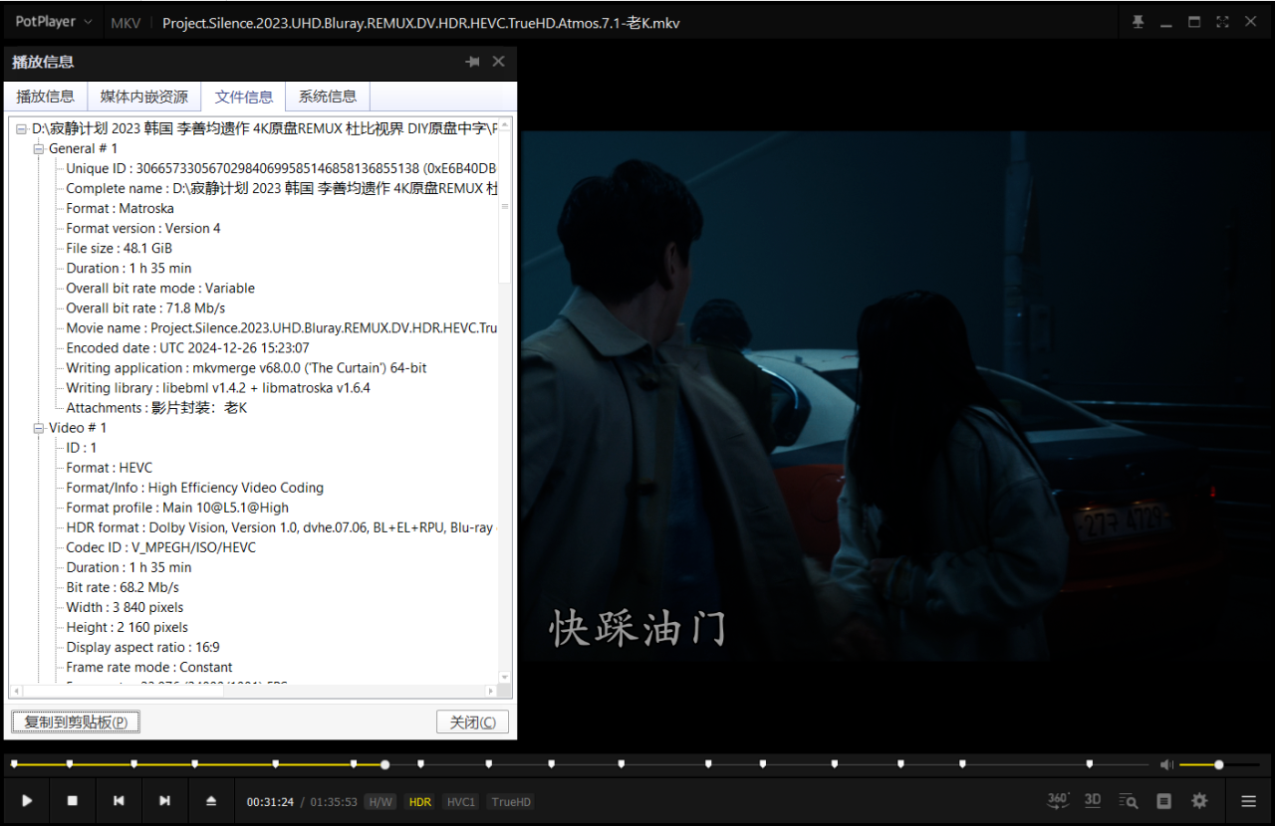Screen dimensions: 1275x826
Task: Click 复制到剪贴板 button
Action: [x=76, y=722]
